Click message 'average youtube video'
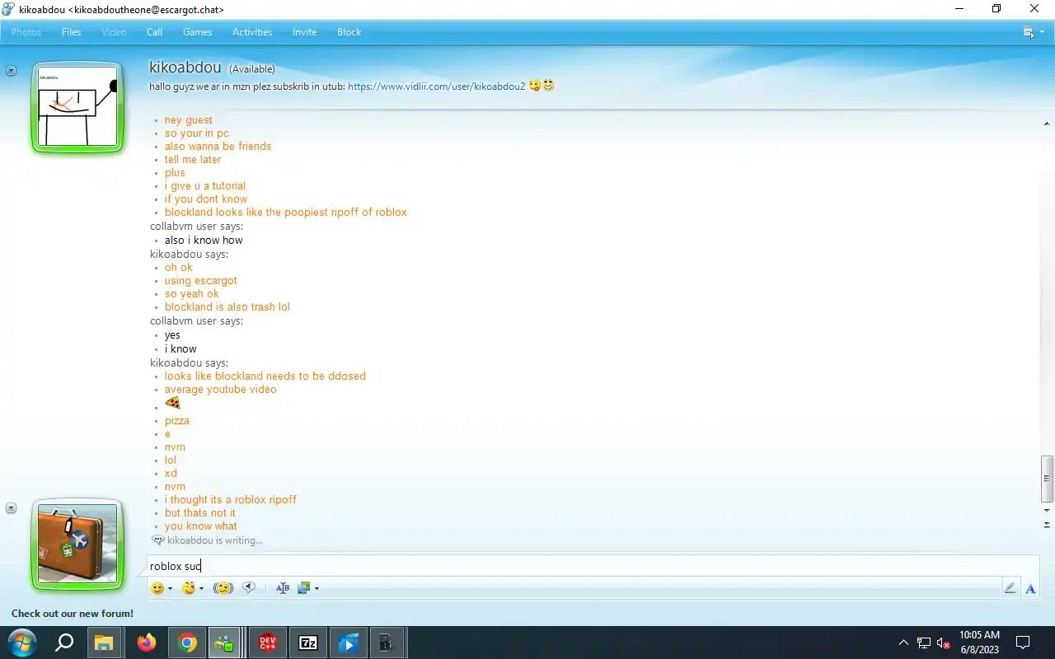Image resolution: width=1055 pixels, height=659 pixels. [221, 390]
